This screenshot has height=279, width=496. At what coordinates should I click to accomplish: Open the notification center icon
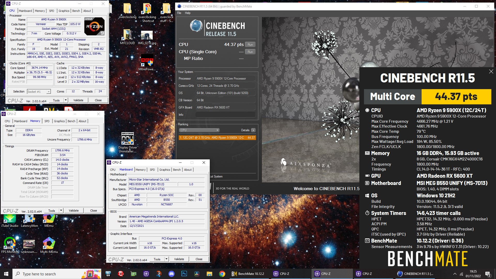coord(488,274)
